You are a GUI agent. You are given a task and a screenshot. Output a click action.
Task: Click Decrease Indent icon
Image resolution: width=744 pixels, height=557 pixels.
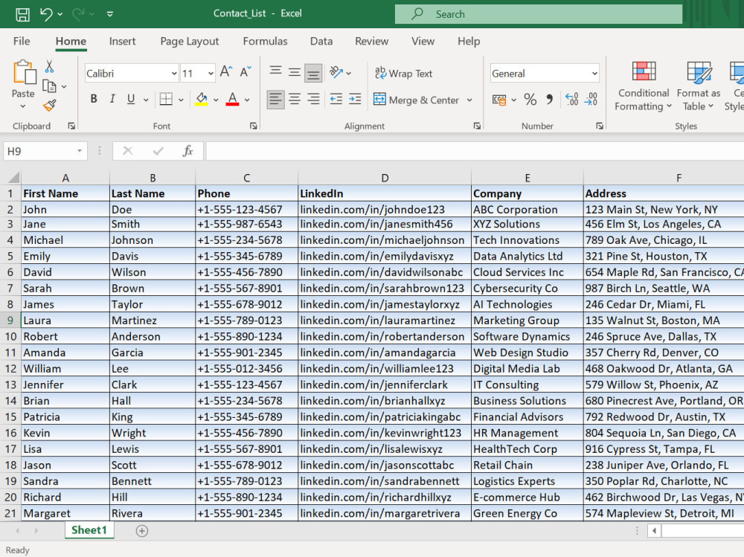coord(336,99)
